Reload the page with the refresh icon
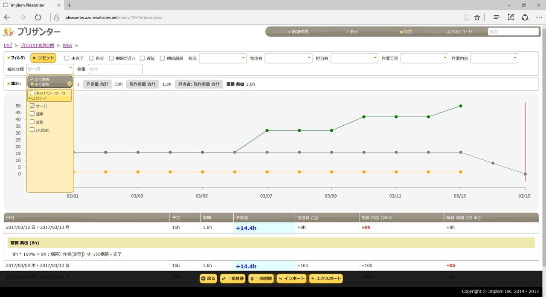The image size is (546, 297). click(x=38, y=17)
